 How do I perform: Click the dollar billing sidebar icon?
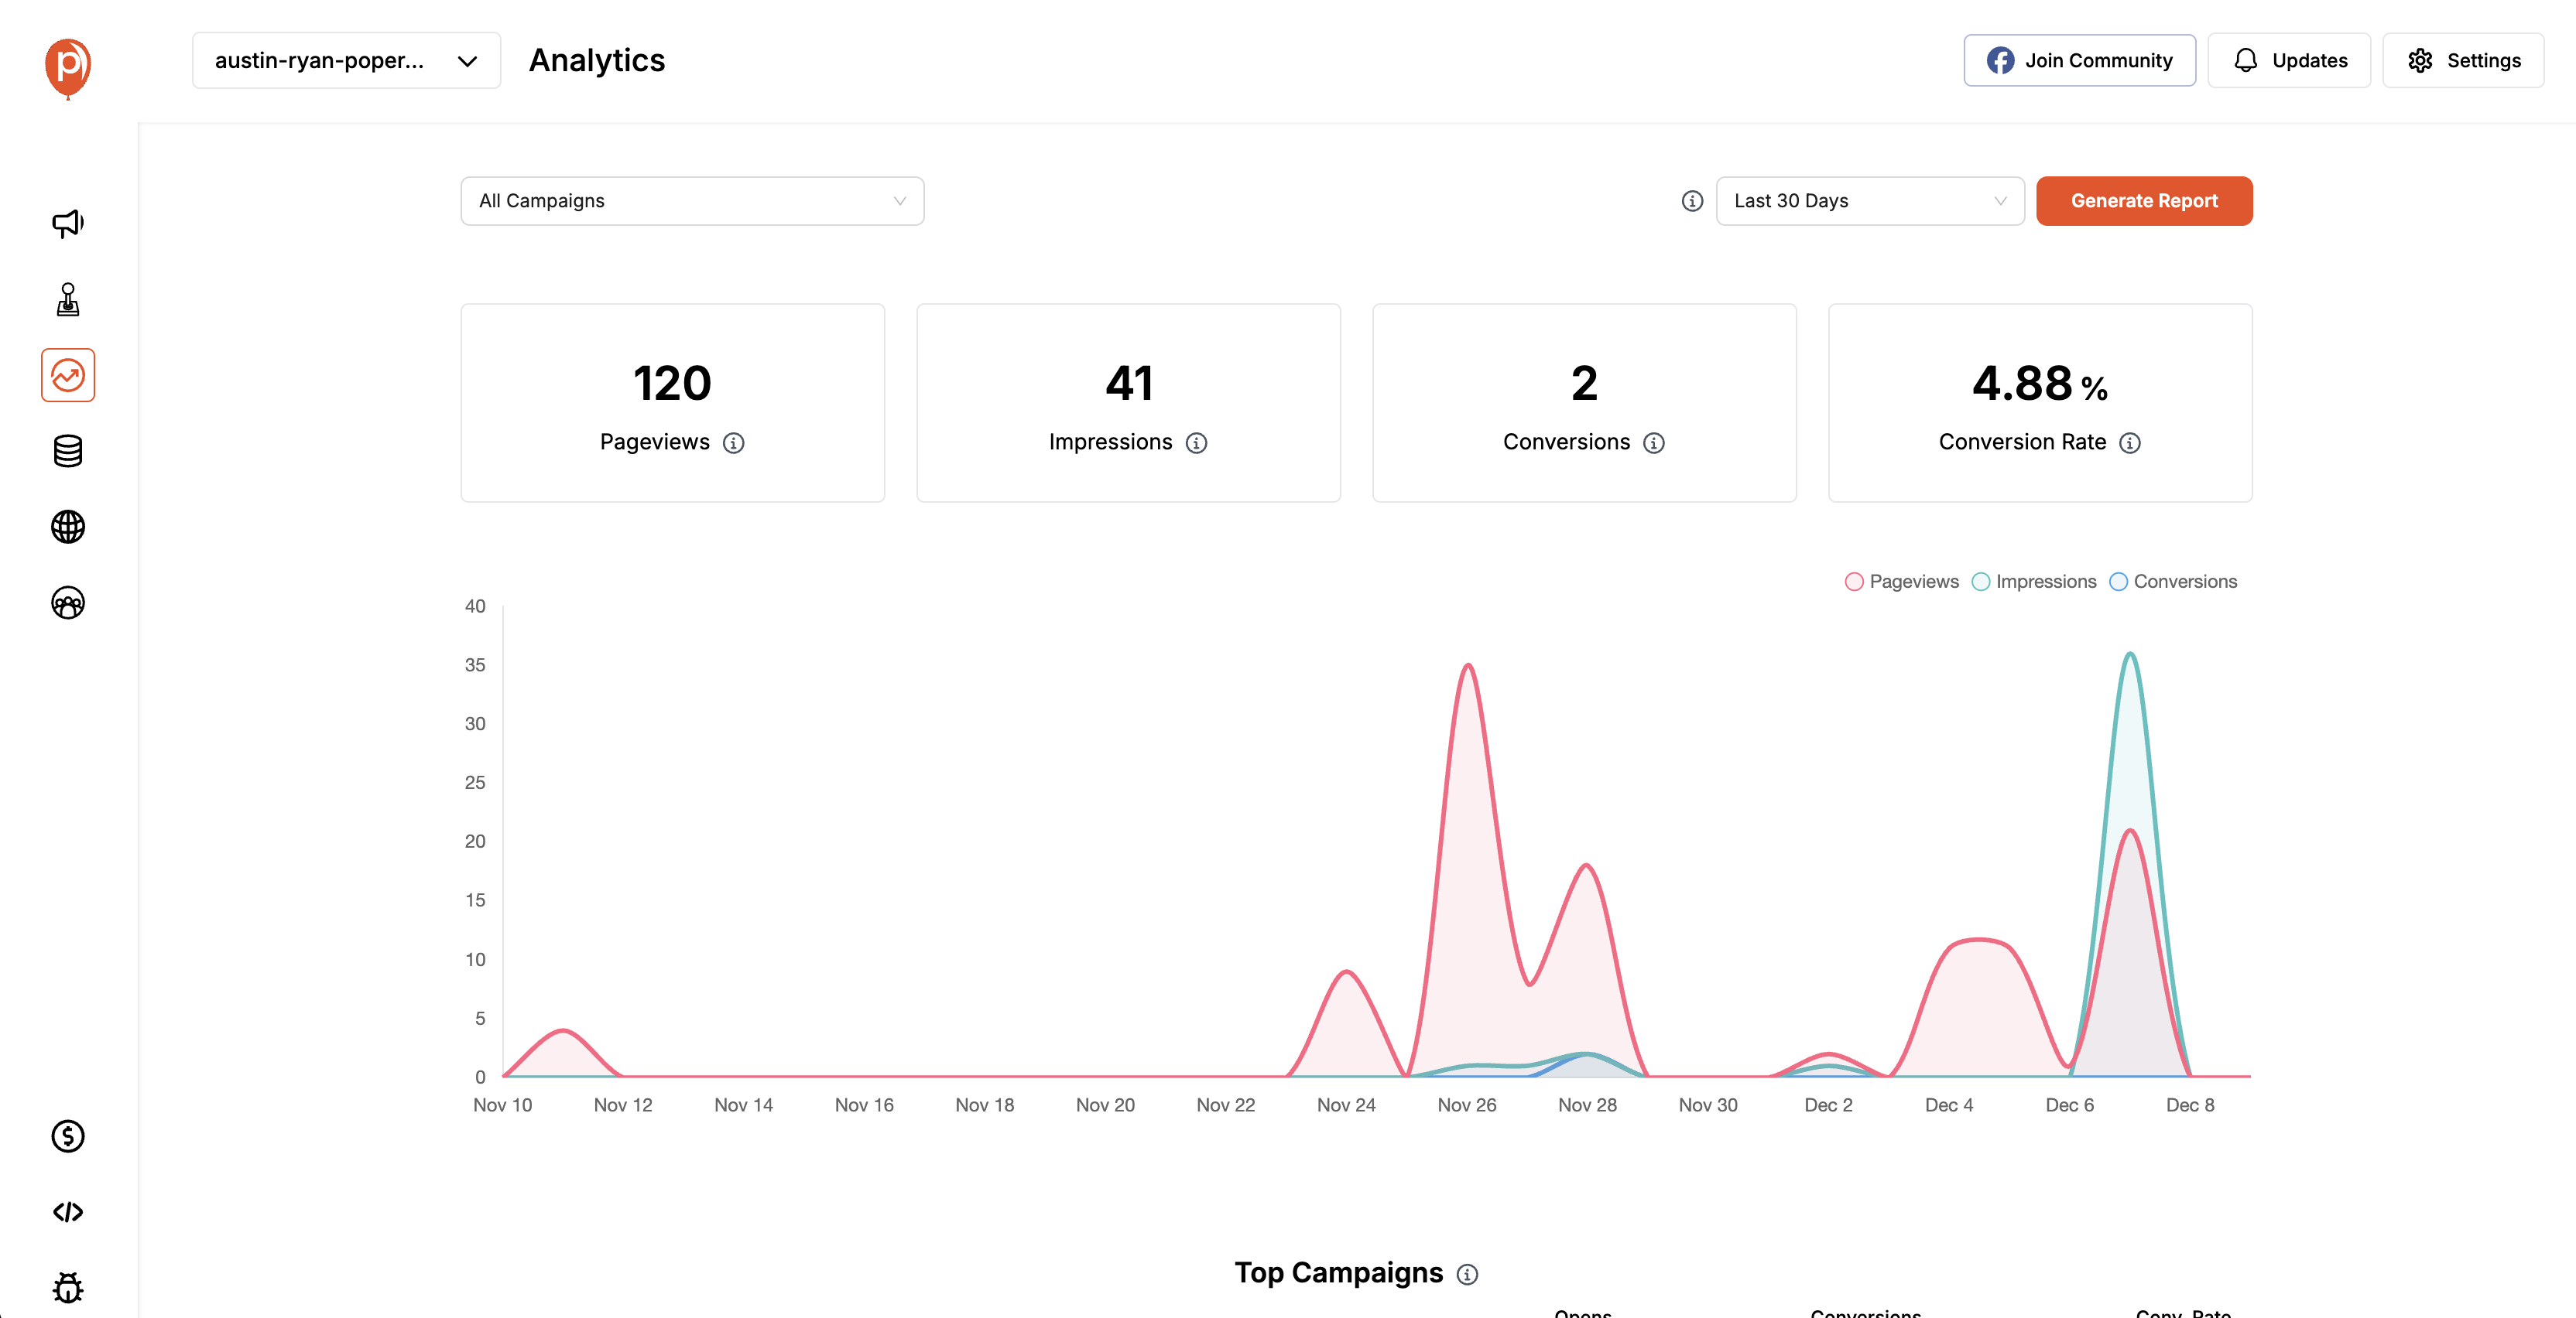click(x=68, y=1136)
